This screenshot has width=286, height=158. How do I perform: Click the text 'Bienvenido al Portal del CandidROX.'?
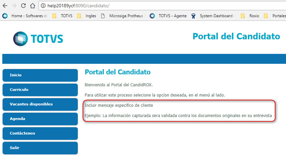click(119, 85)
